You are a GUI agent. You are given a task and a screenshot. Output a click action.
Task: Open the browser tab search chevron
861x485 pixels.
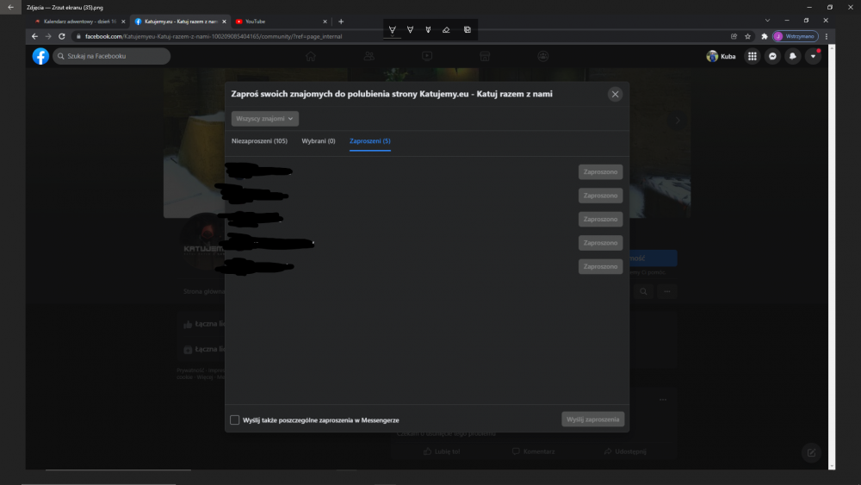click(x=767, y=21)
